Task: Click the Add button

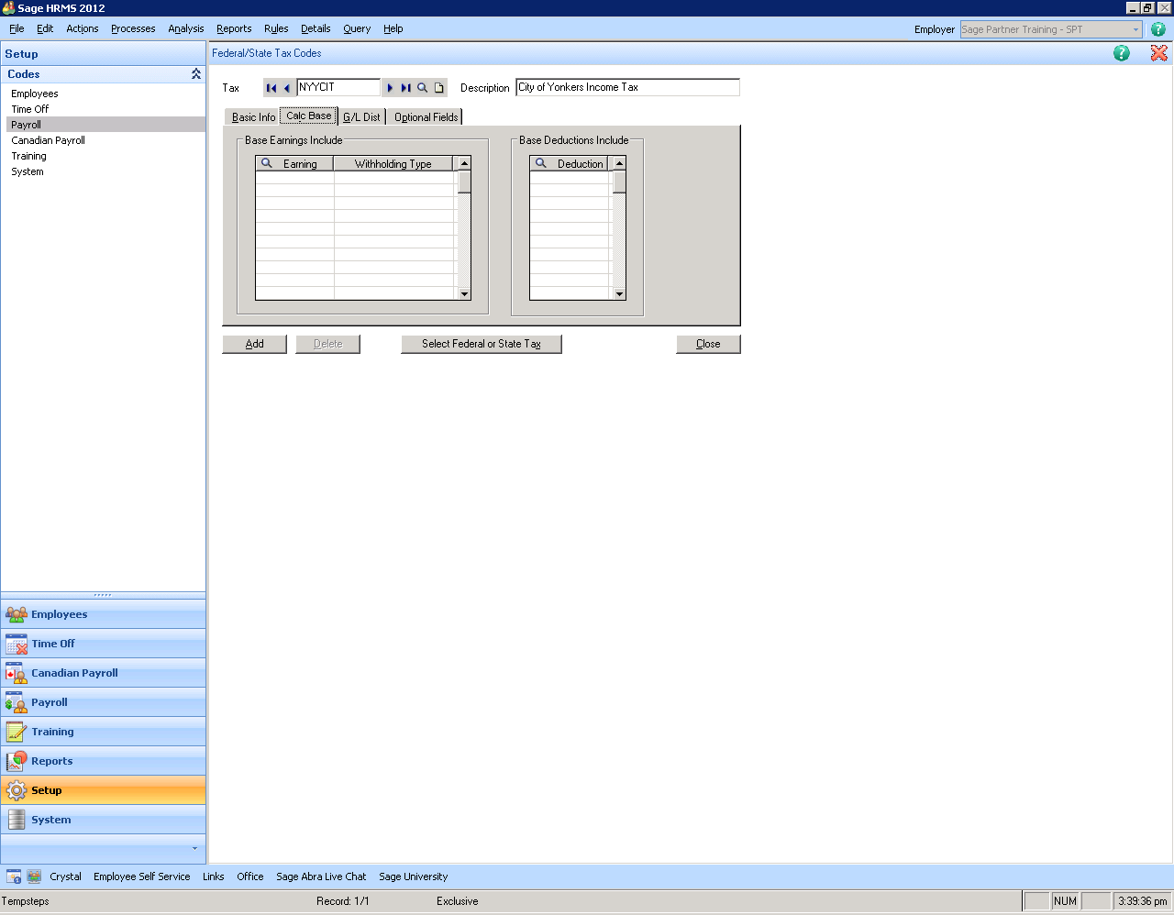Action: (x=254, y=344)
